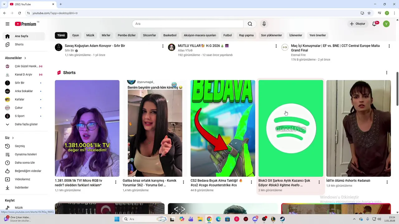399x224 pixels.
Task: Click the search magnifier button
Action: click(x=250, y=24)
